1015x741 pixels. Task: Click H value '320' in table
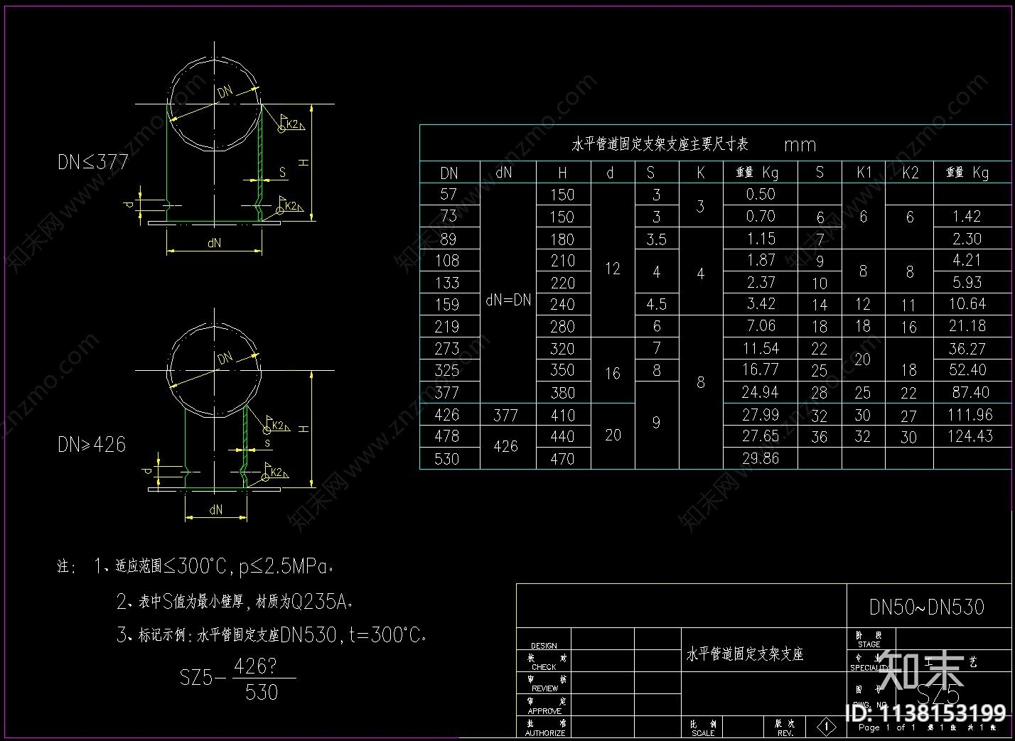(x=562, y=349)
